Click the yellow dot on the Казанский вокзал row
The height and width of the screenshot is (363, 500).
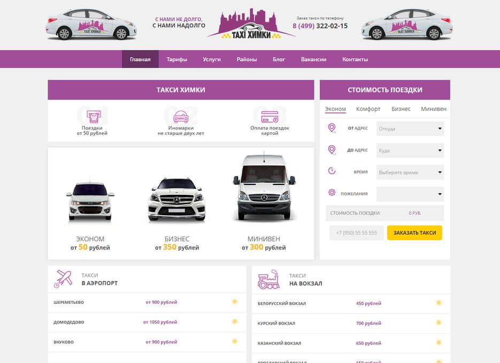tap(439, 343)
